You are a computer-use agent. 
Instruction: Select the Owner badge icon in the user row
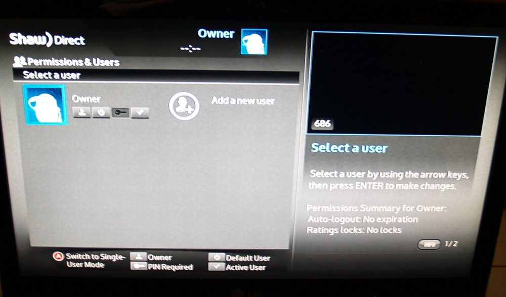(x=81, y=112)
